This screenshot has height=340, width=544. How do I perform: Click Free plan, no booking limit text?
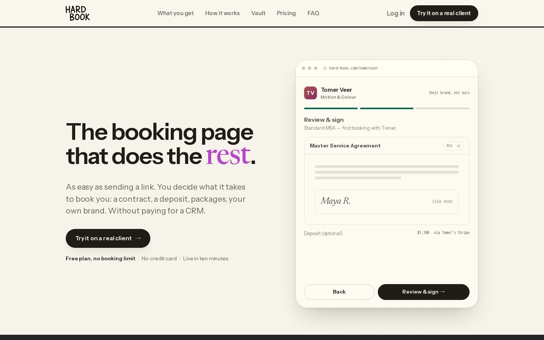tap(100, 259)
